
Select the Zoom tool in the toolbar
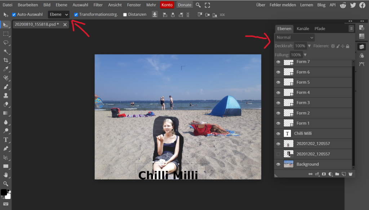(6, 184)
